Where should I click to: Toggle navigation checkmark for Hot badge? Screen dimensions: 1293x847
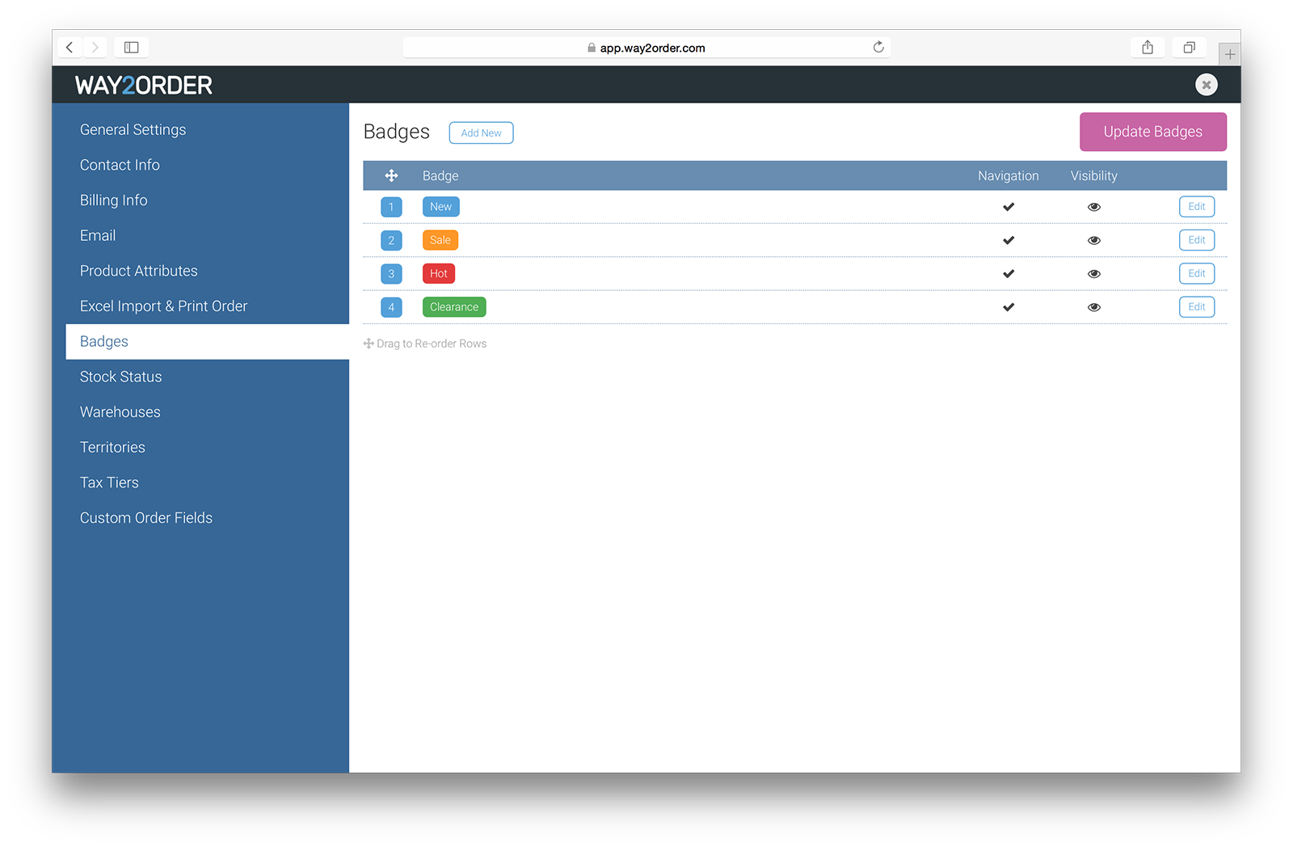coord(1009,273)
